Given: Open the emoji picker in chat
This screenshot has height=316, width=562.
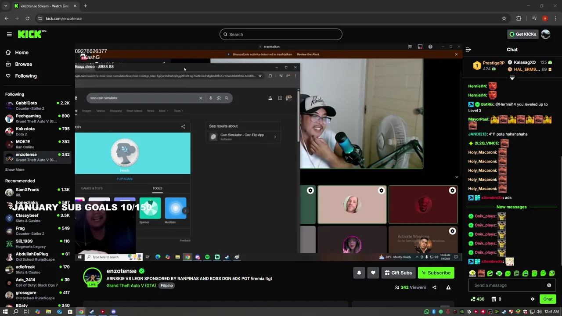Looking at the screenshot, I should pos(549,285).
